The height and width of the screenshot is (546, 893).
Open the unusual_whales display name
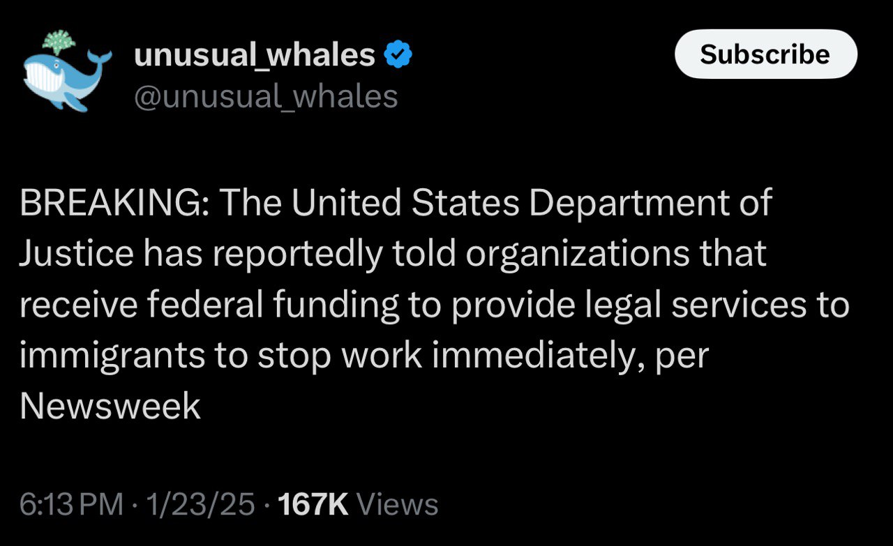click(x=254, y=55)
